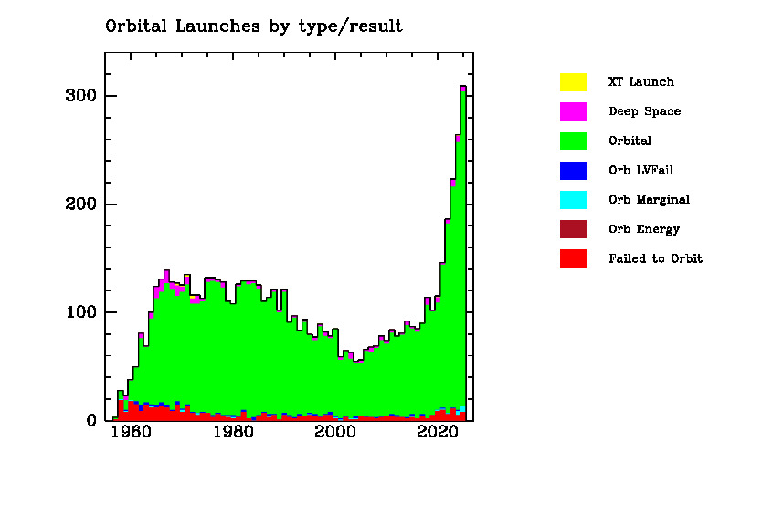The image size is (783, 526).
Task: Click the blue Orb LVFail legend swatch
Action: pos(573,170)
